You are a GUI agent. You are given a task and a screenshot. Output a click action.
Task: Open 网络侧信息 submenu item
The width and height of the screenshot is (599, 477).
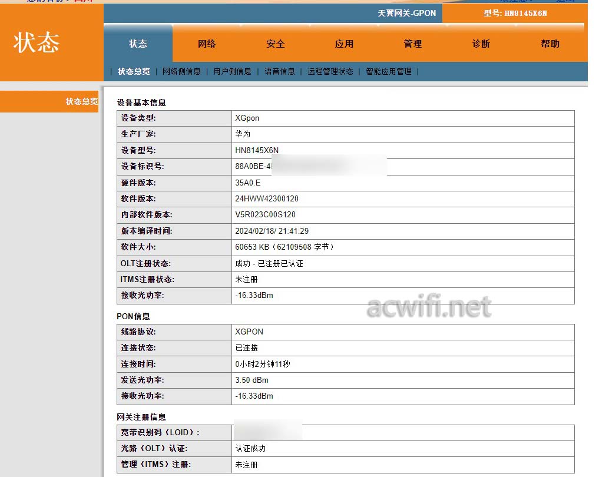point(181,71)
